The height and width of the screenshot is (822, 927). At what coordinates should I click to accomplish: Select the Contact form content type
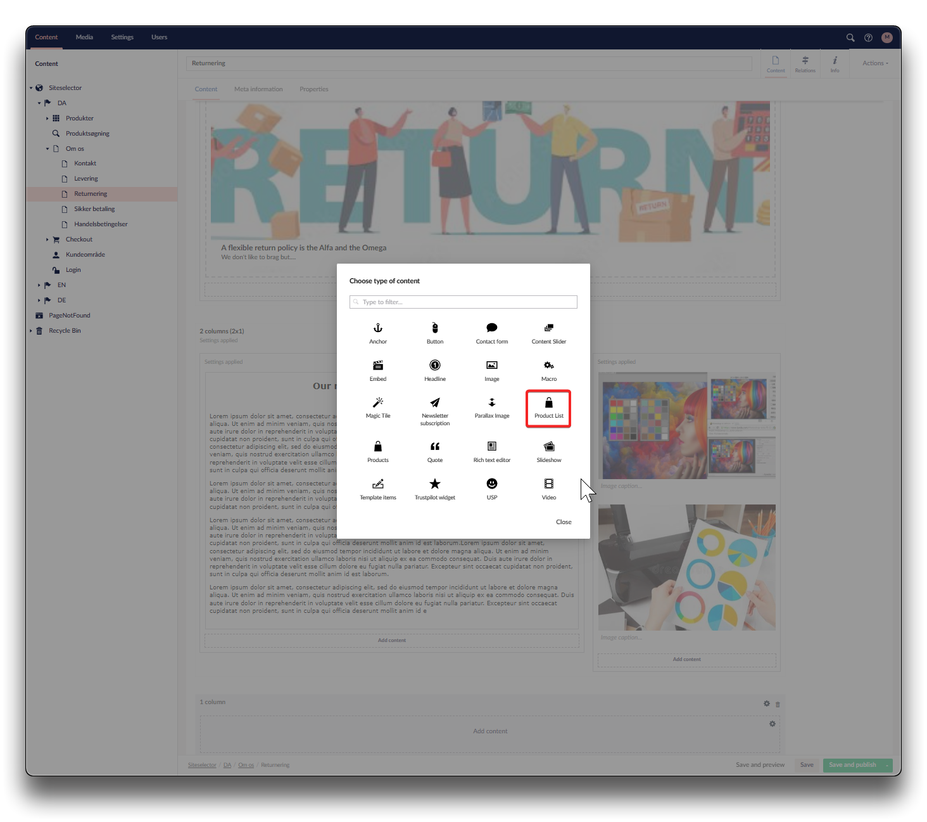click(492, 333)
